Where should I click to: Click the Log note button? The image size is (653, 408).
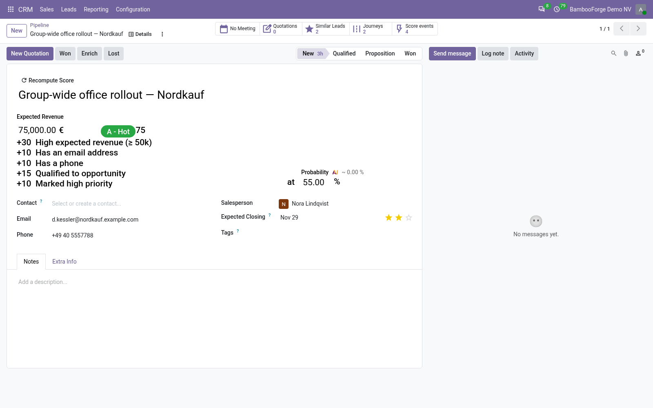tap(493, 53)
